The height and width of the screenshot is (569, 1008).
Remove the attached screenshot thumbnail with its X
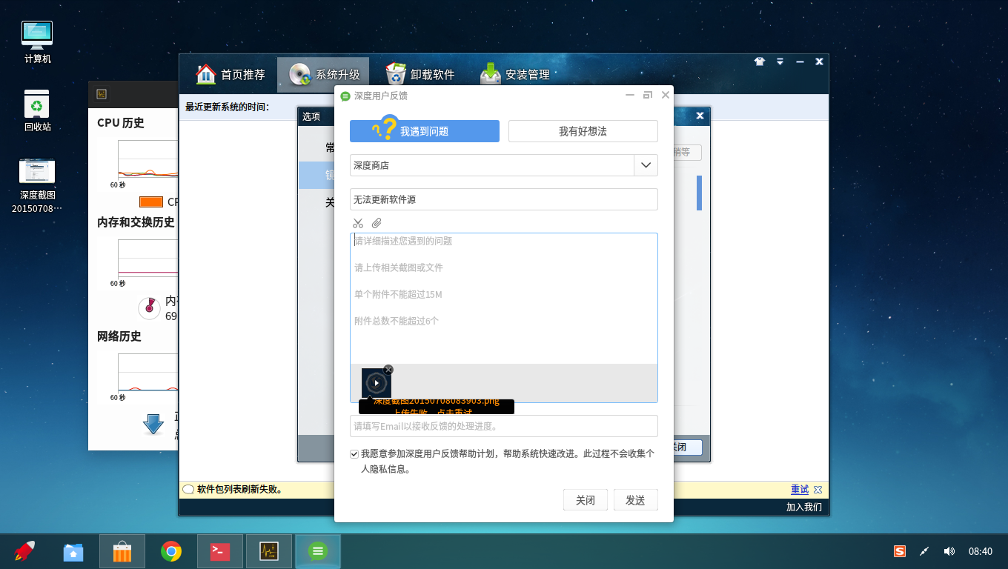click(x=388, y=370)
